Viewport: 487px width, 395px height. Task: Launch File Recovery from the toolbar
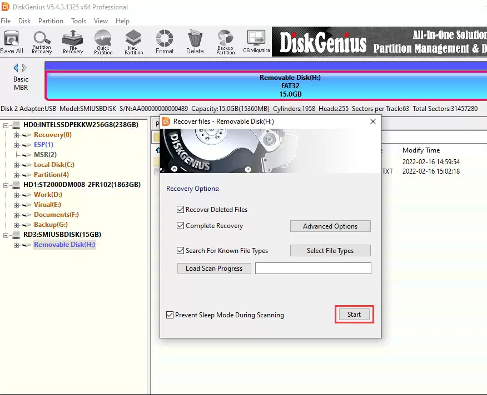pos(72,42)
